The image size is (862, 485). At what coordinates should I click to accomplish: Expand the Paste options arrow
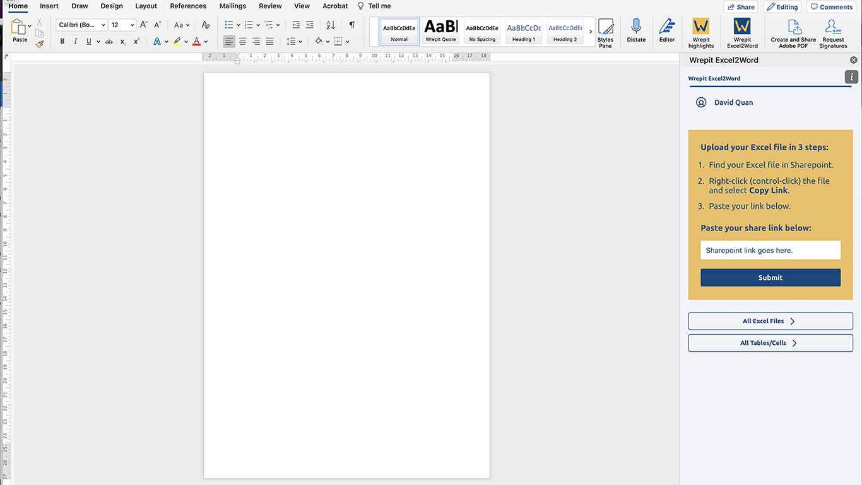click(30, 26)
